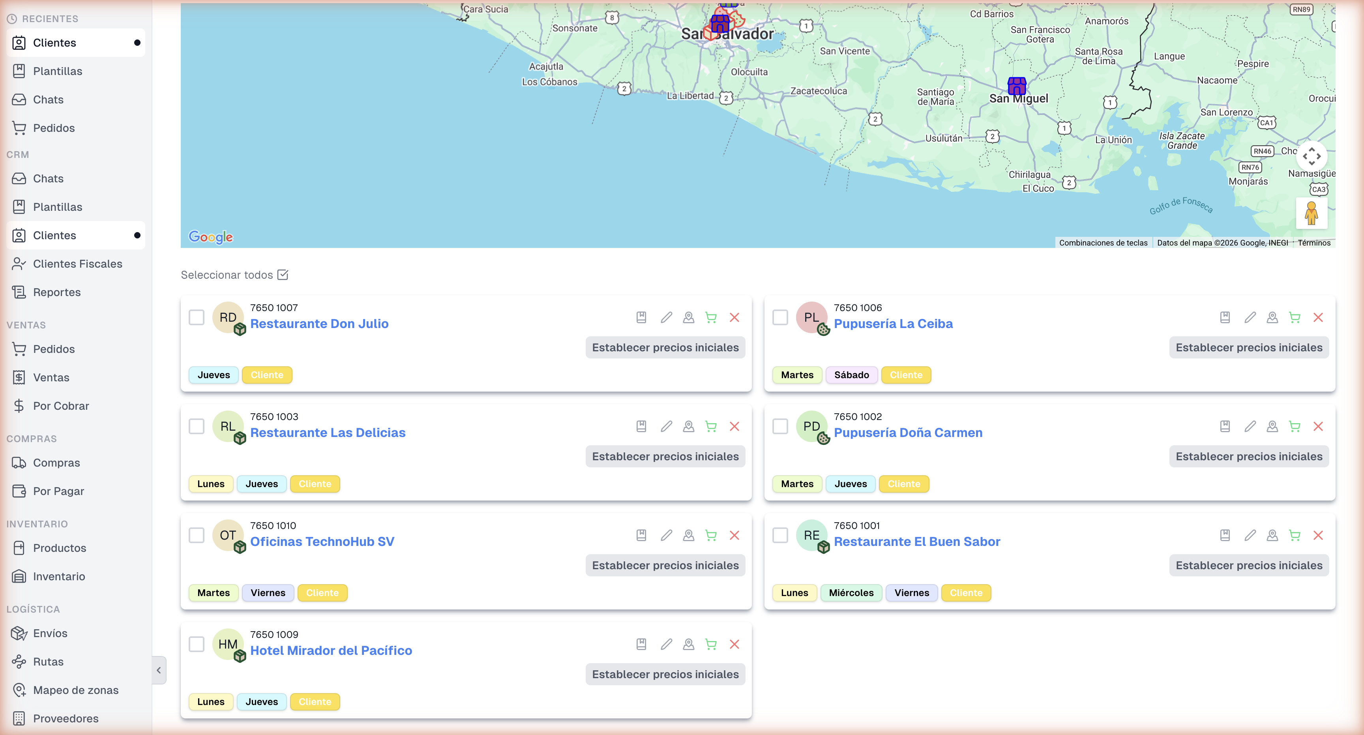Screen dimensions: 1364x735
Task: Open Mapeo de zonas in sidebar
Action: pos(76,690)
